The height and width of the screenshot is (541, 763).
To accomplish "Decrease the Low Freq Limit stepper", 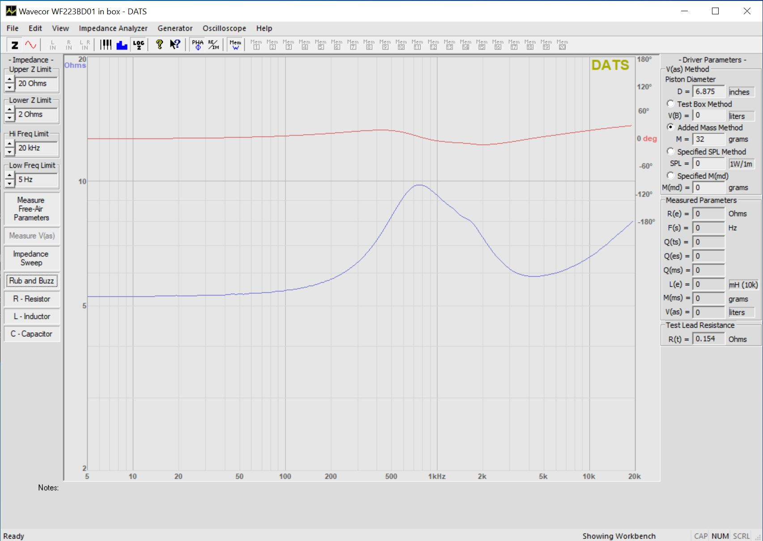I will pos(9,183).
